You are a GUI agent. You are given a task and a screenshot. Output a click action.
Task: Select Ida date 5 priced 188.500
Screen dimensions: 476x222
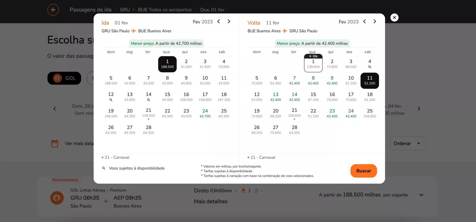111,80
